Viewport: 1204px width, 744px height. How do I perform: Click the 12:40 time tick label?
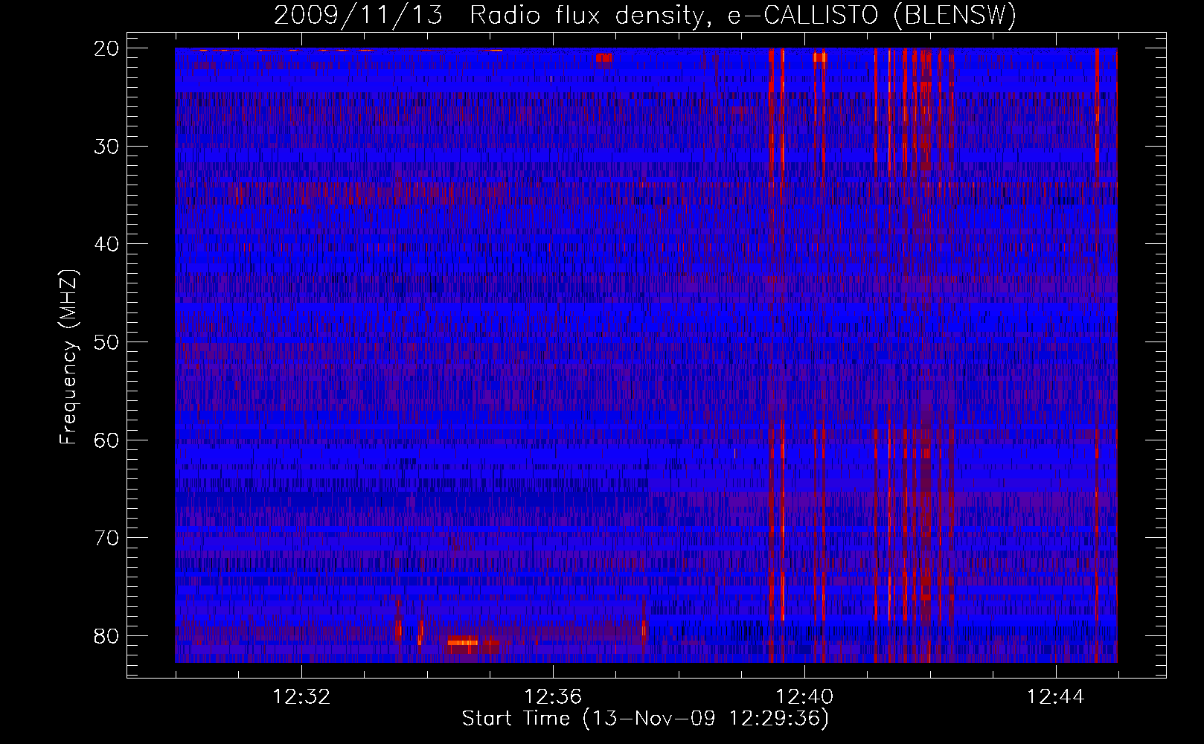pyautogui.click(x=804, y=697)
